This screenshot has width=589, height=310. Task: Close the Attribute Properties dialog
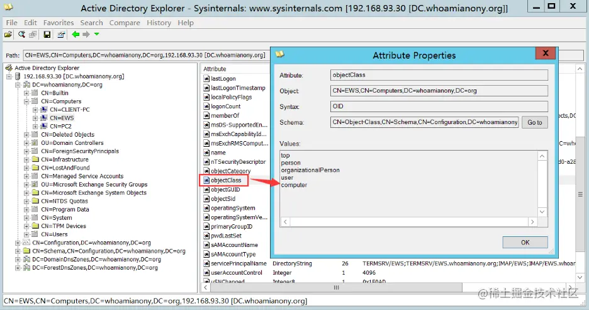546,54
